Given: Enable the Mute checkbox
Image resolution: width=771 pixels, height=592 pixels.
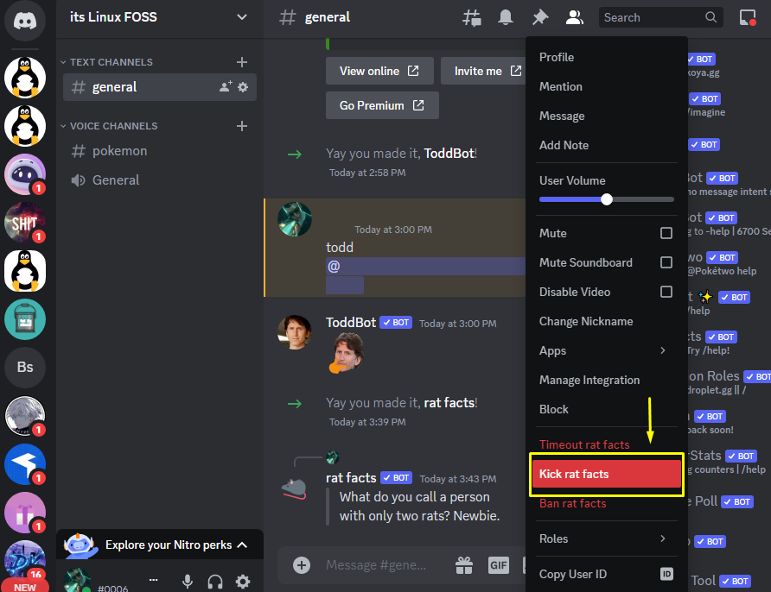Looking at the screenshot, I should click(x=666, y=233).
